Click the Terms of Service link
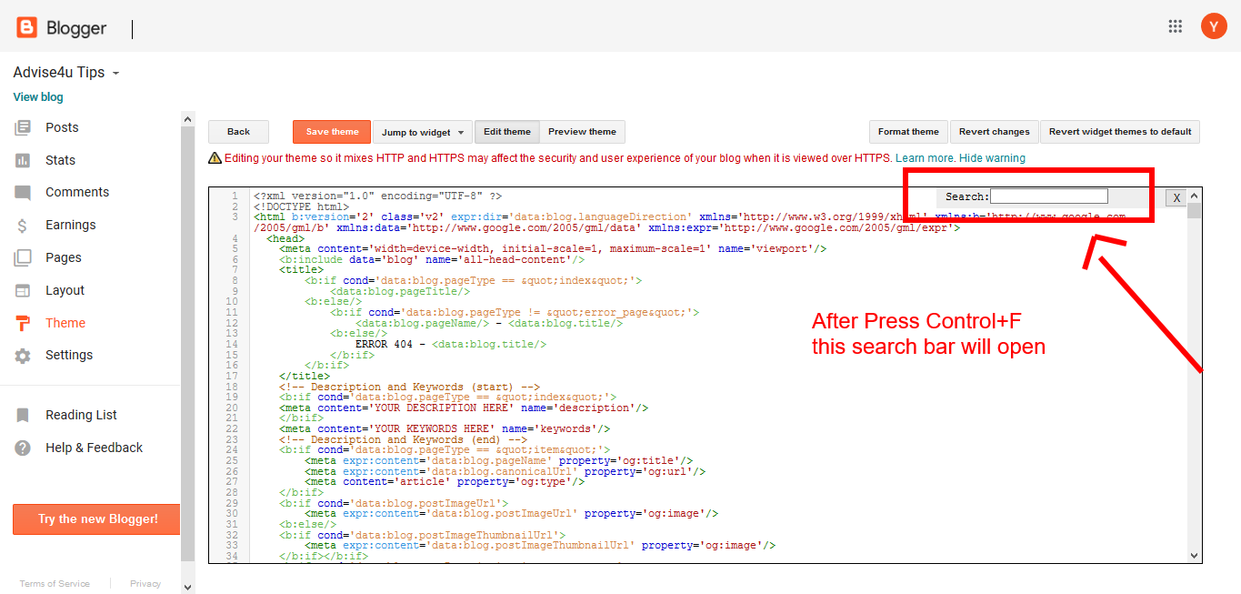This screenshot has height=594, width=1241. 55,584
